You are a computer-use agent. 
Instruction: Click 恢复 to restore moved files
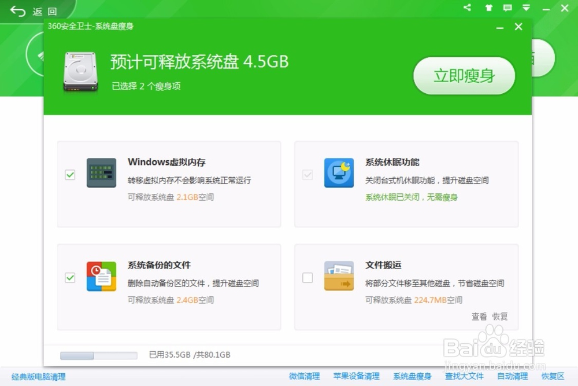(x=499, y=317)
